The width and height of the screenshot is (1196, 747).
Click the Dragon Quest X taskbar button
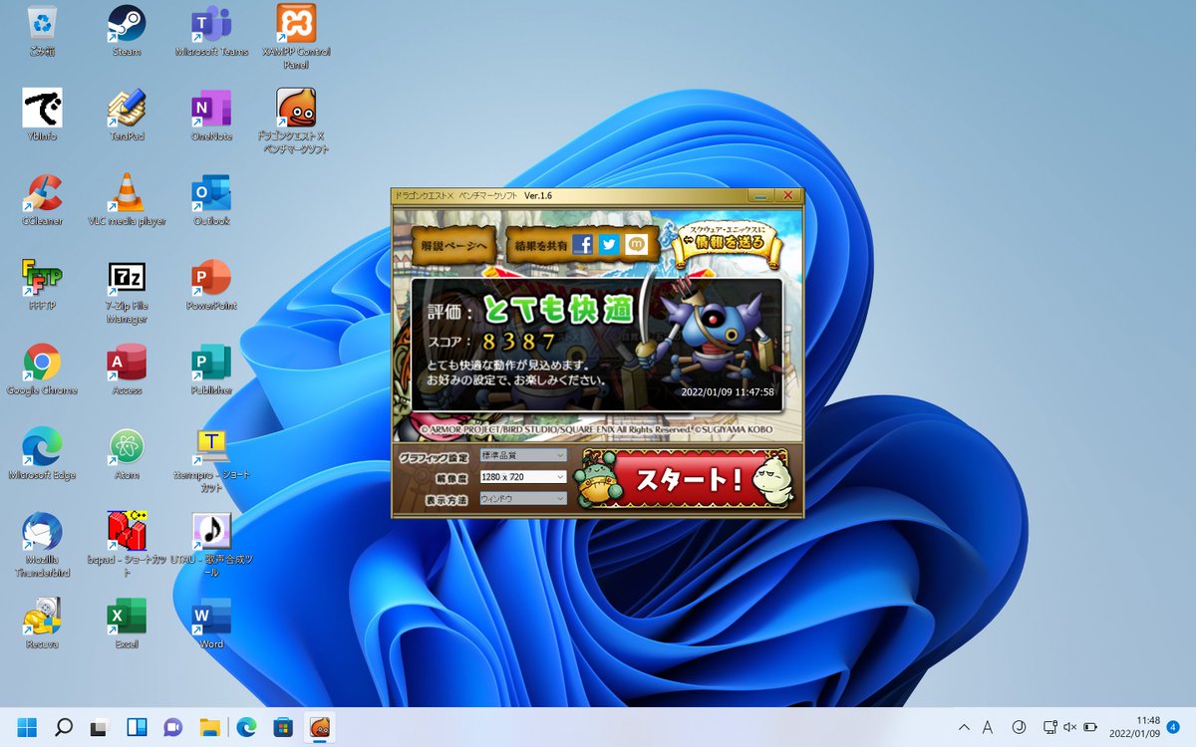pos(320,726)
